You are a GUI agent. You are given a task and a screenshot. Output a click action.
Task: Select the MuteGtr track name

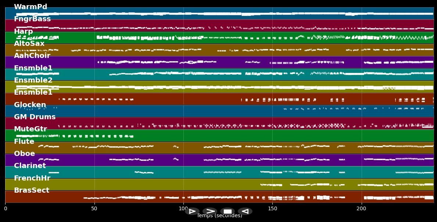[31, 129]
